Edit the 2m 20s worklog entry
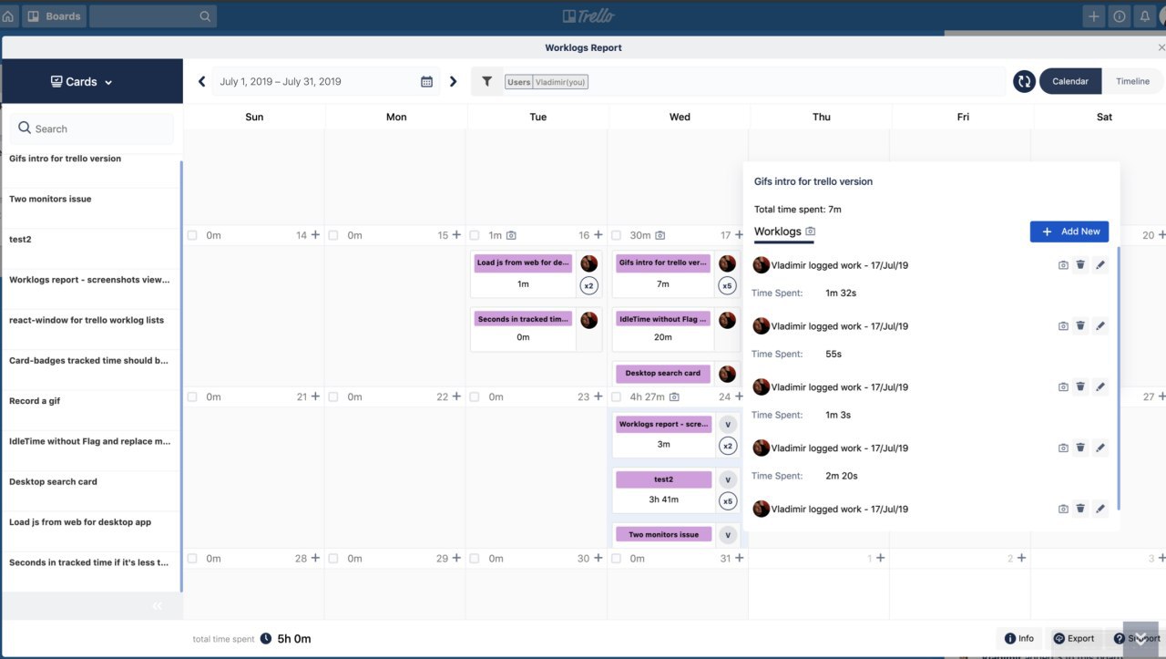The image size is (1166, 659). click(1100, 448)
